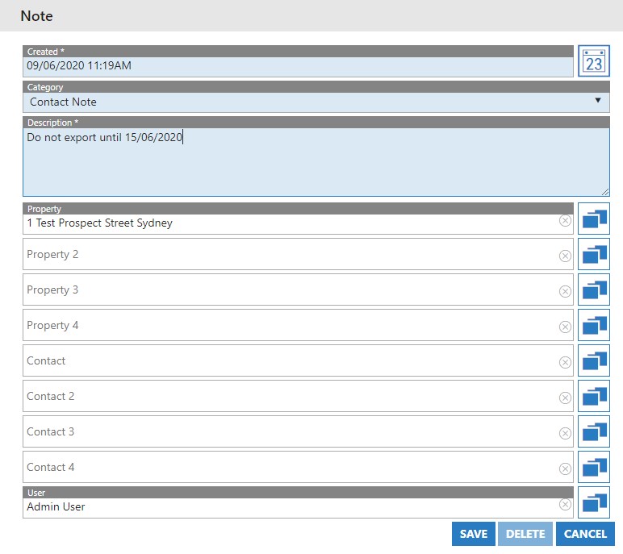Image resolution: width=623 pixels, height=554 pixels.
Task: Open the calendar date picker icon
Action: (593, 61)
